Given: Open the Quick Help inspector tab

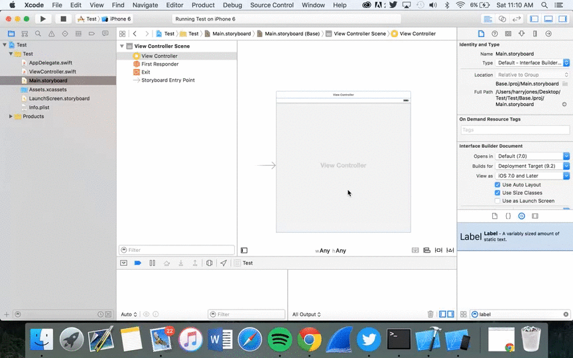Looking at the screenshot, I should 495,34.
